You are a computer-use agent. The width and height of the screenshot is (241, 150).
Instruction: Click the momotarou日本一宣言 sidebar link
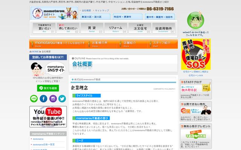(44, 144)
